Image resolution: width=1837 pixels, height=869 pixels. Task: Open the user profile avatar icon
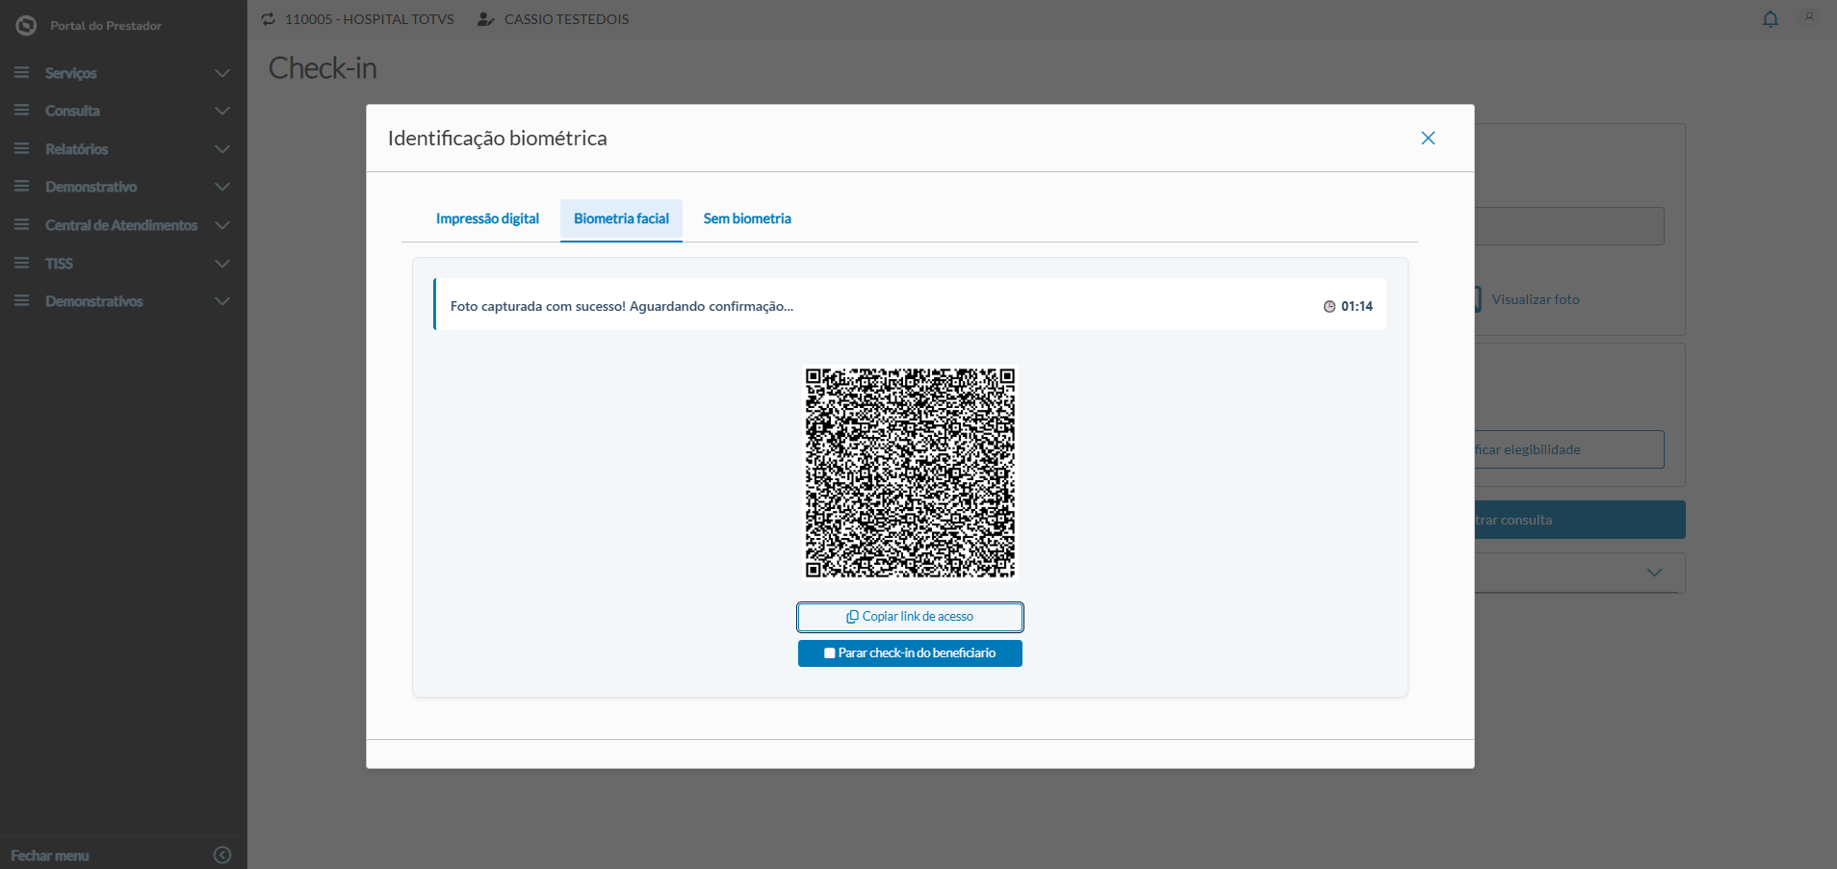pos(1809,17)
